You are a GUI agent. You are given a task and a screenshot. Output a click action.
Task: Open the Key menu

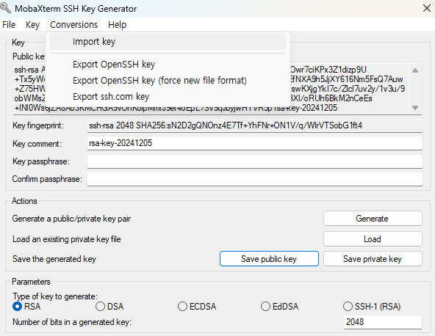pyautogui.click(x=33, y=25)
